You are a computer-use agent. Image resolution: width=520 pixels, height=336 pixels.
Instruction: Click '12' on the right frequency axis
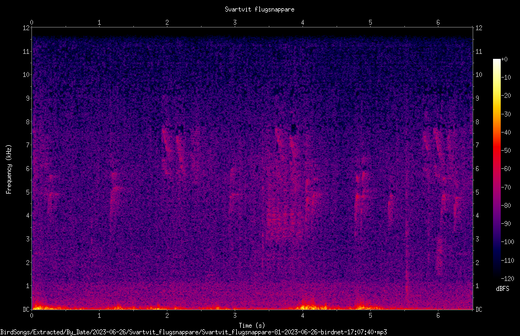pyautogui.click(x=479, y=28)
